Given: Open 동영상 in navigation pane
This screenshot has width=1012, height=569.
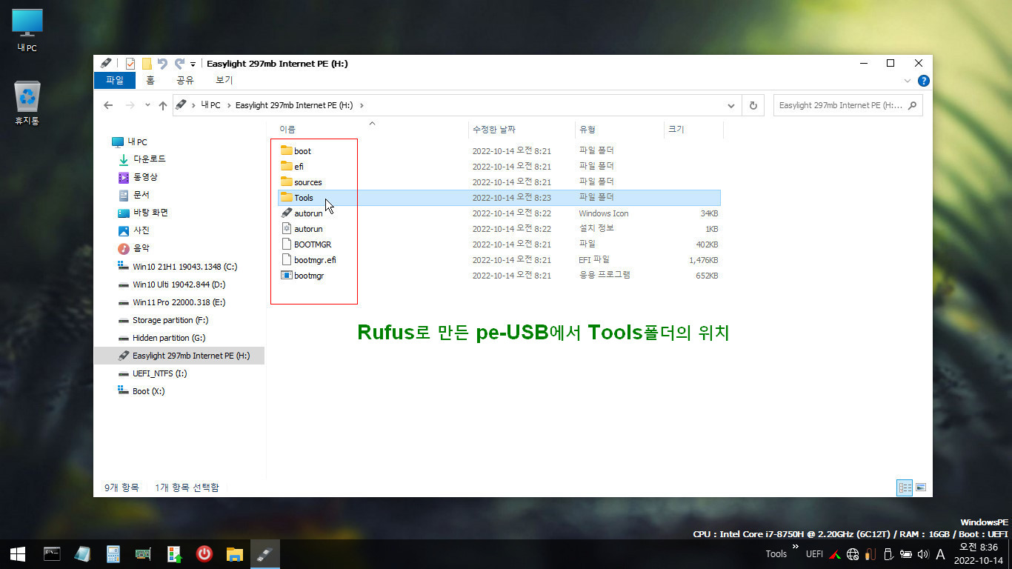Looking at the screenshot, I should 145,177.
